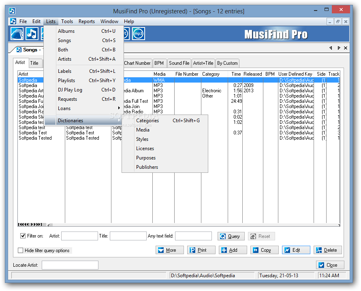
Task: Open the File menu
Action: (x=23, y=21)
